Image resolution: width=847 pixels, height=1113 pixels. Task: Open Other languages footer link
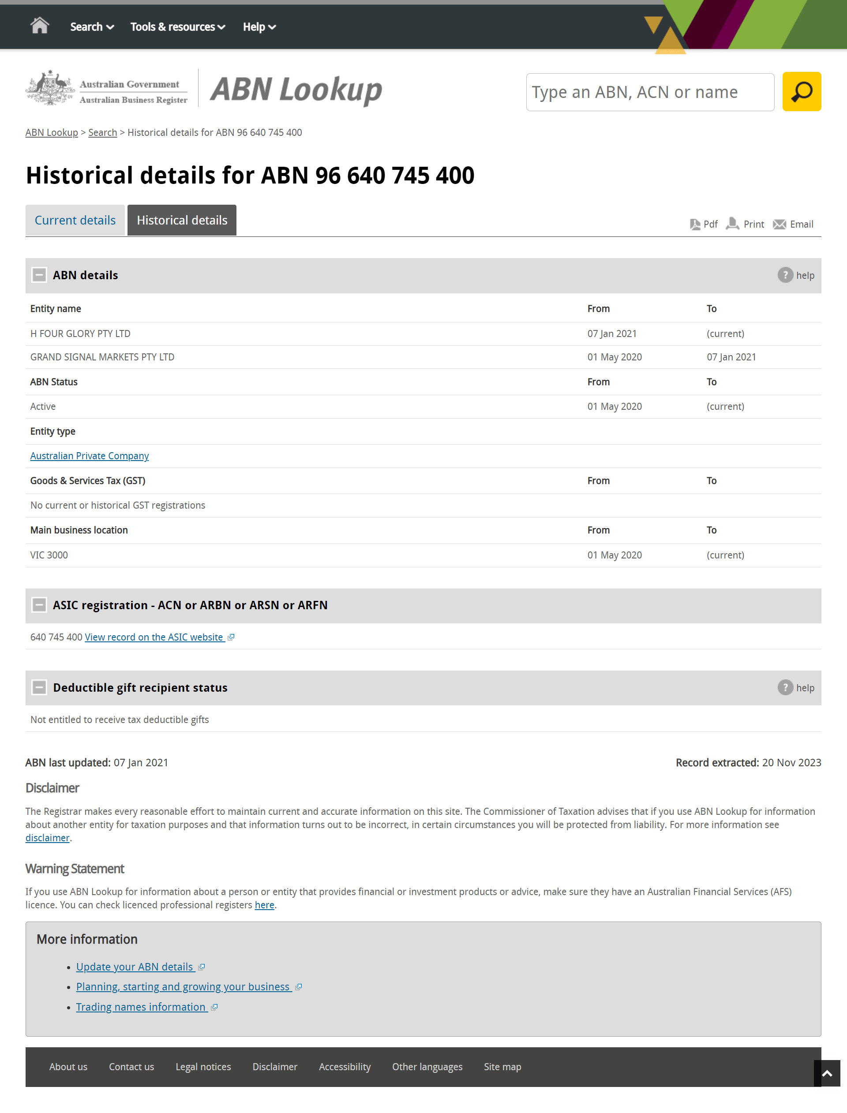click(427, 1067)
